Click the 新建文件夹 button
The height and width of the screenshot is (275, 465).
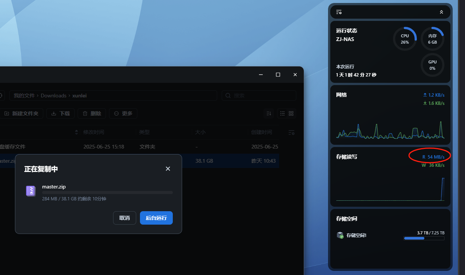22,113
